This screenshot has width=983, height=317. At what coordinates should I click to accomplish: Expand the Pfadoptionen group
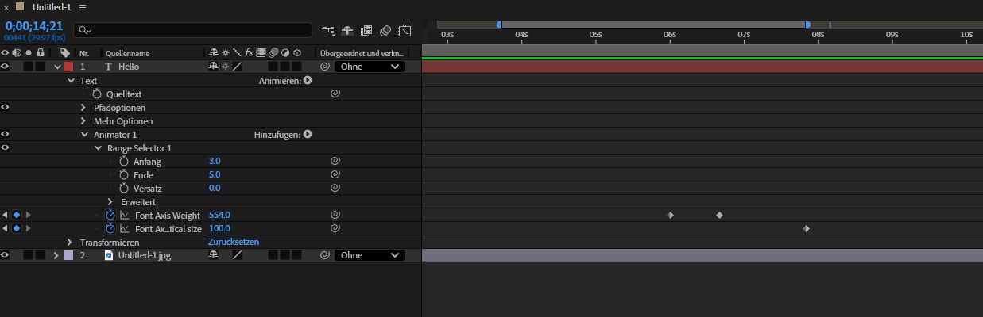coord(83,107)
